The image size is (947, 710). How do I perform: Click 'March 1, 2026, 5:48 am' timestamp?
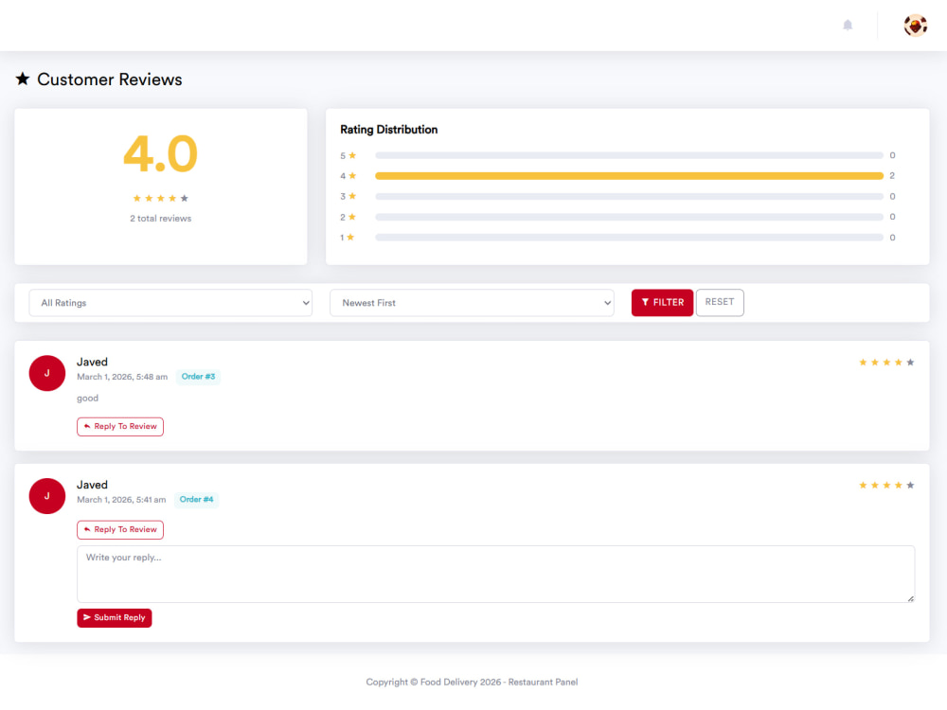[122, 377]
